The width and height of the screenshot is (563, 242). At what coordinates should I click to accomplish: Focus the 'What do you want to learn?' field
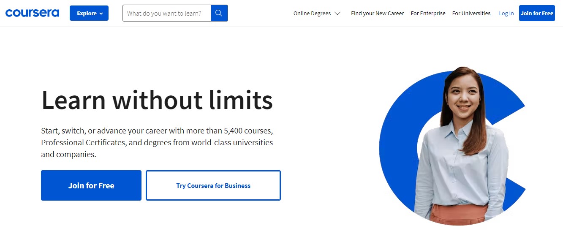pyautogui.click(x=167, y=13)
